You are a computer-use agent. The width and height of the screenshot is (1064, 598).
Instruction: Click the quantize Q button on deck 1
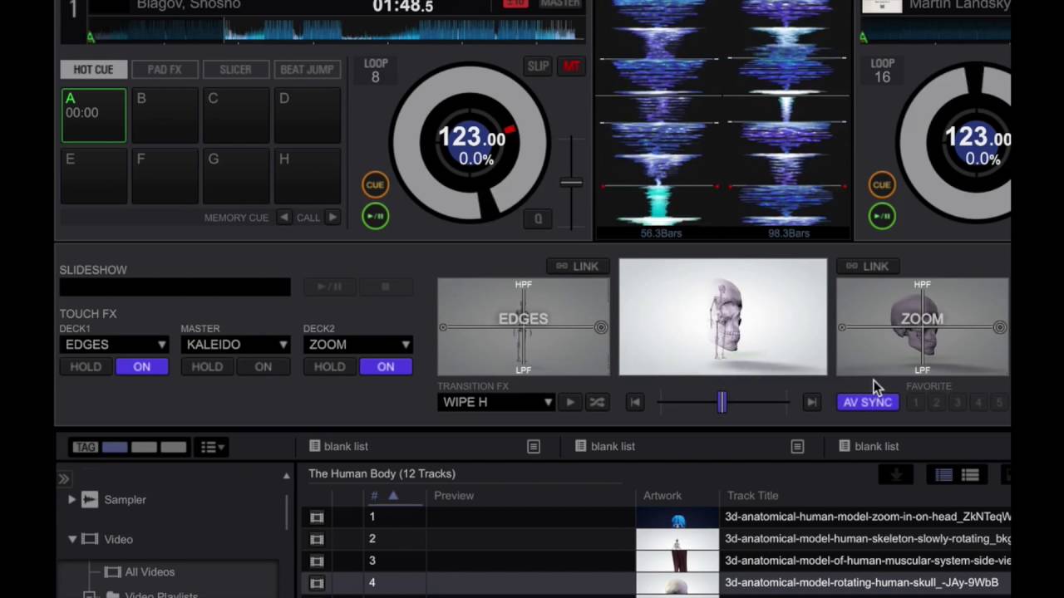(x=538, y=218)
